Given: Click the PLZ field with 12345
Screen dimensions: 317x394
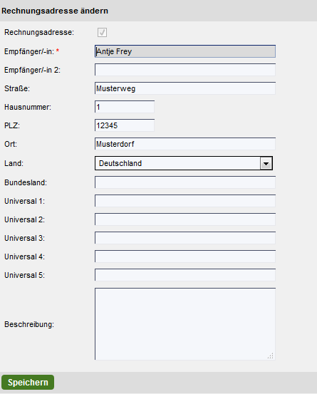Looking at the screenshot, I should coord(125,125).
